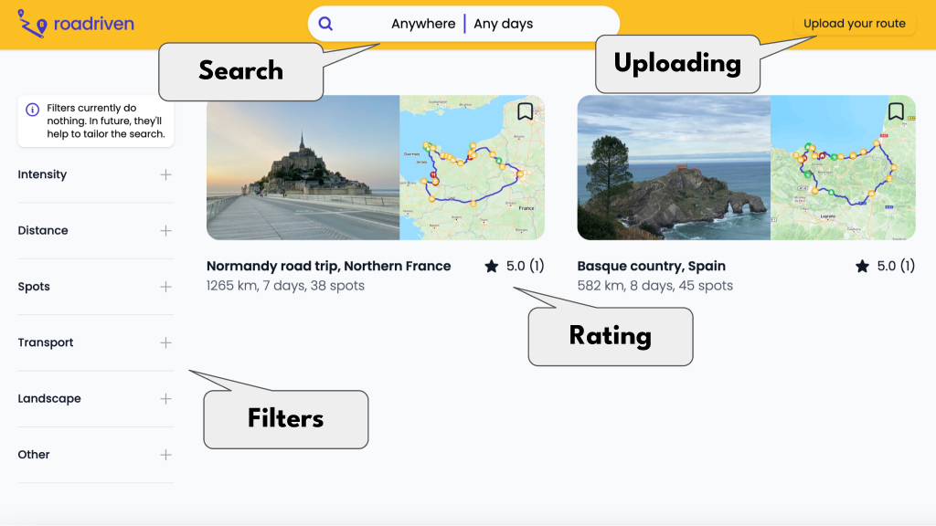This screenshot has width=936, height=526.
Task: Bookmark the Basque country route
Action: 896,111
